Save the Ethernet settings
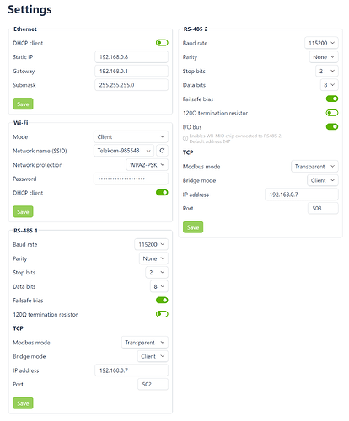The width and height of the screenshot is (349, 421). 23,104
